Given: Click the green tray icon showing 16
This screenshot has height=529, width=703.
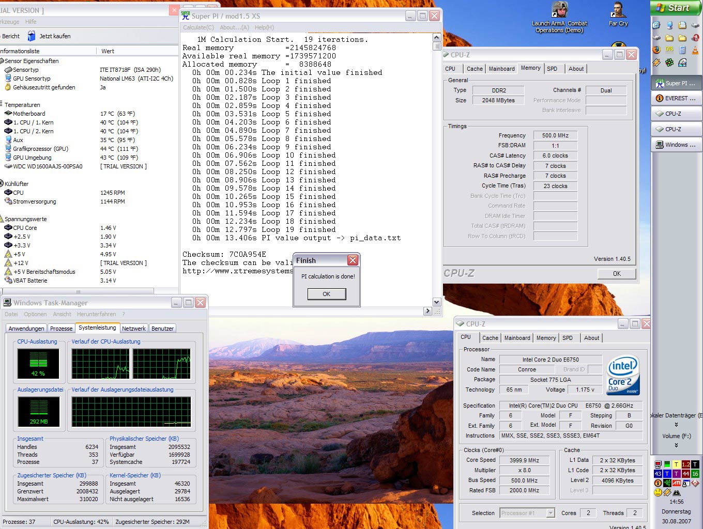Looking at the screenshot, I should tap(695, 474).
